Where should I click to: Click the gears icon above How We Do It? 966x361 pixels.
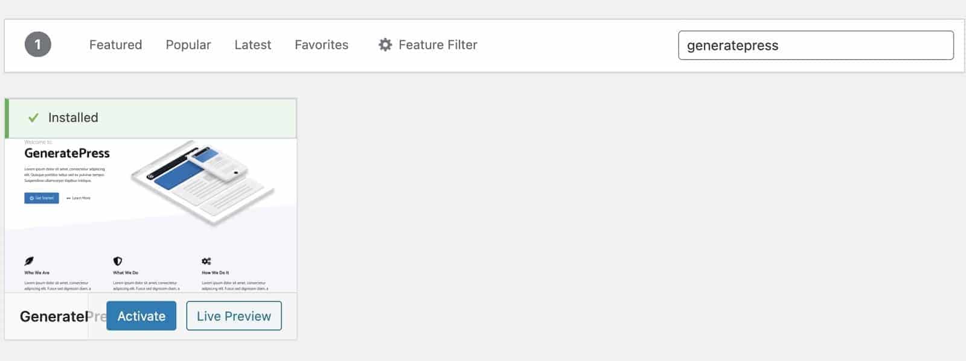click(206, 261)
